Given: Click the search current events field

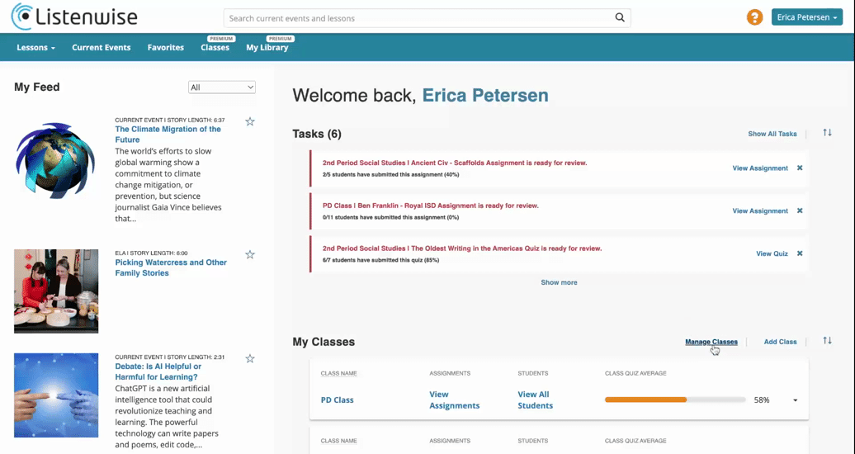Looking at the screenshot, I should pos(418,18).
